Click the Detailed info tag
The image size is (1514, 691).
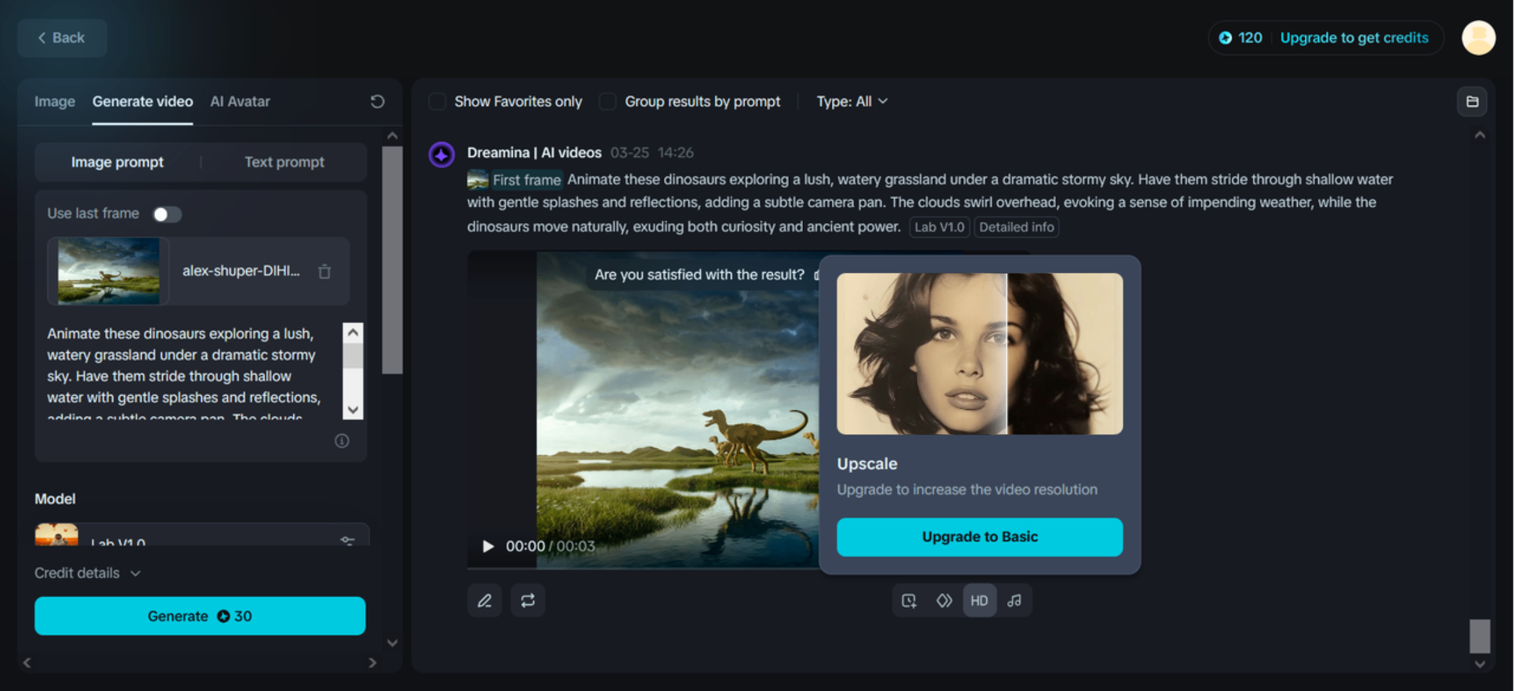tap(1017, 227)
